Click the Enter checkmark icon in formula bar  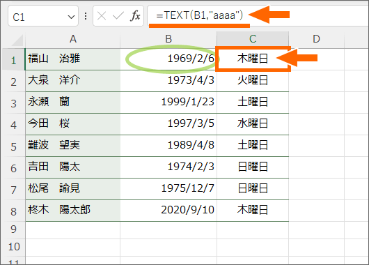(x=118, y=16)
